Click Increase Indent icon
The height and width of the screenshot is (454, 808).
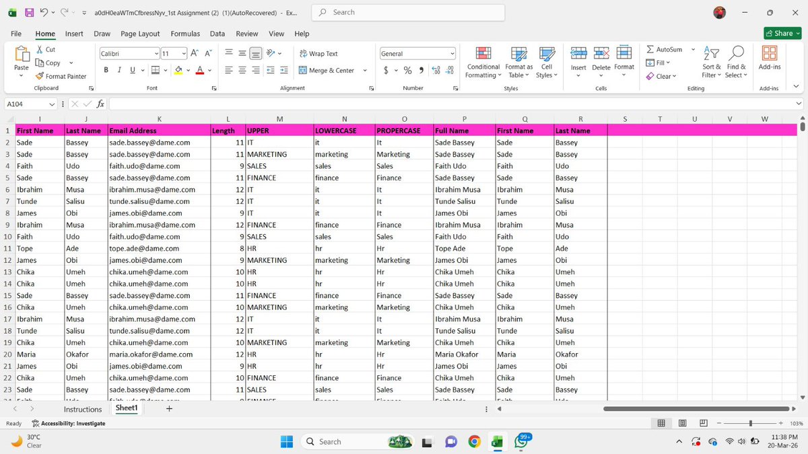point(284,70)
